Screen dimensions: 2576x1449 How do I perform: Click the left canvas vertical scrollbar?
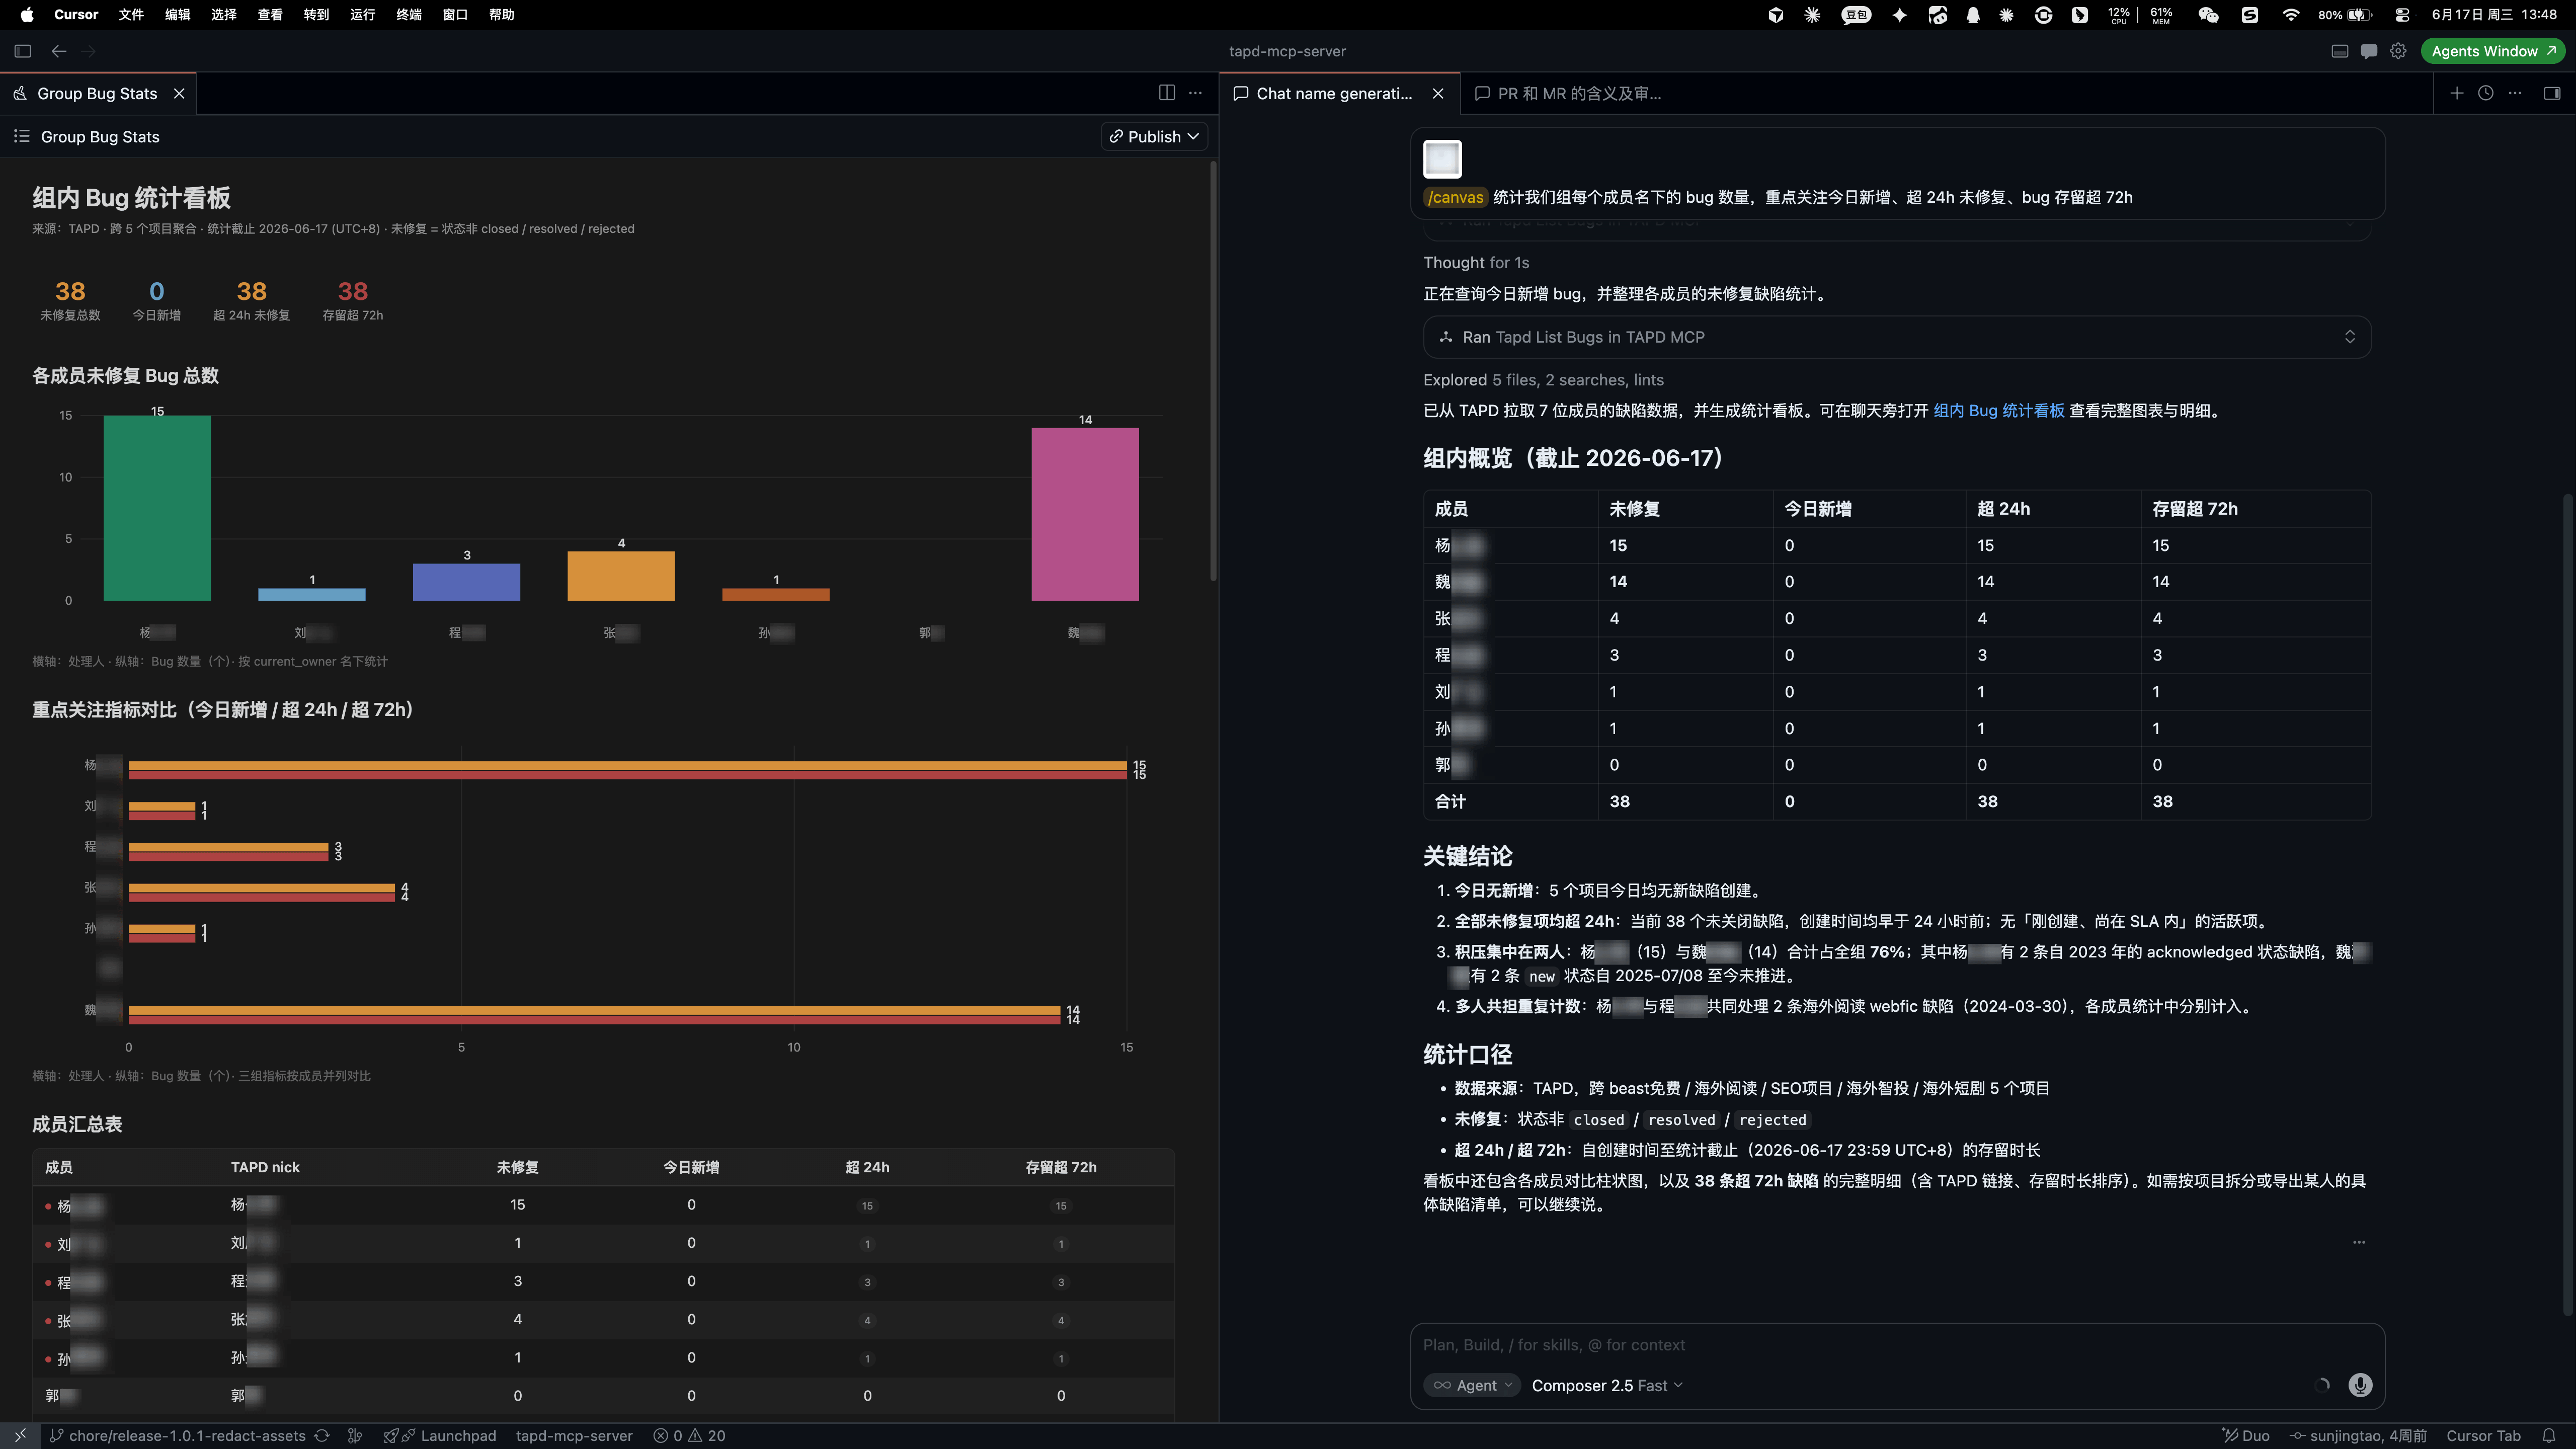[x=1213, y=370]
